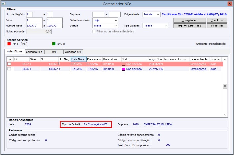Click Ambiente: Homologação label

[211, 44]
